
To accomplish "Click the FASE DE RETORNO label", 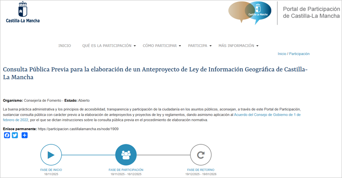I will point(200,170).
